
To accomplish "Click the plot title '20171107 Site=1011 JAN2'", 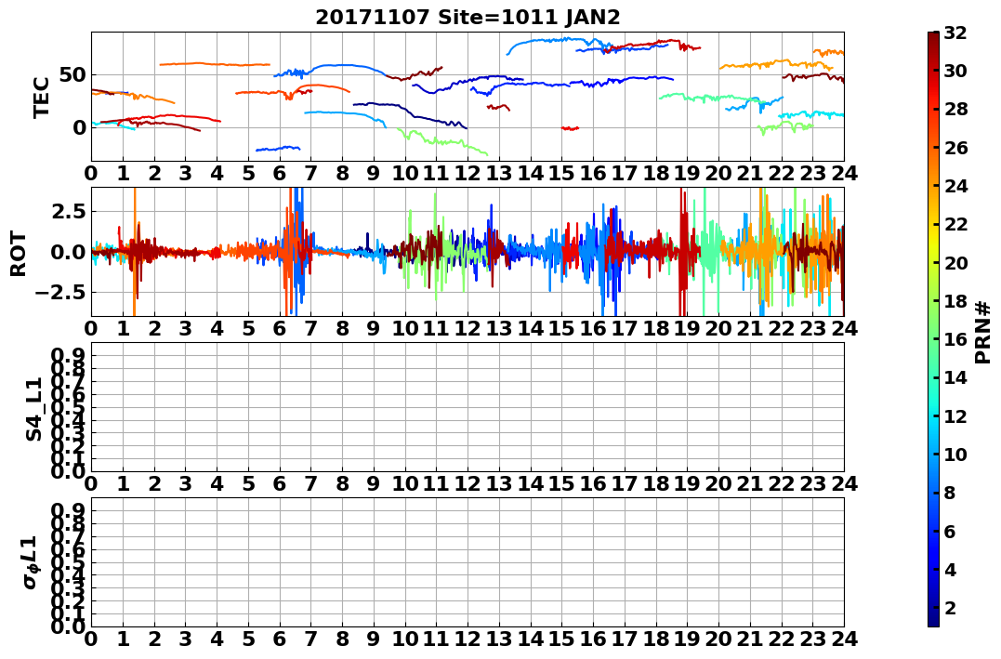I will pos(468,17).
